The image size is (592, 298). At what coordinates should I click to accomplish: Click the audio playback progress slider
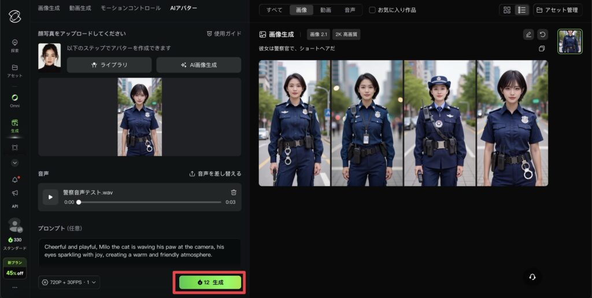149,202
